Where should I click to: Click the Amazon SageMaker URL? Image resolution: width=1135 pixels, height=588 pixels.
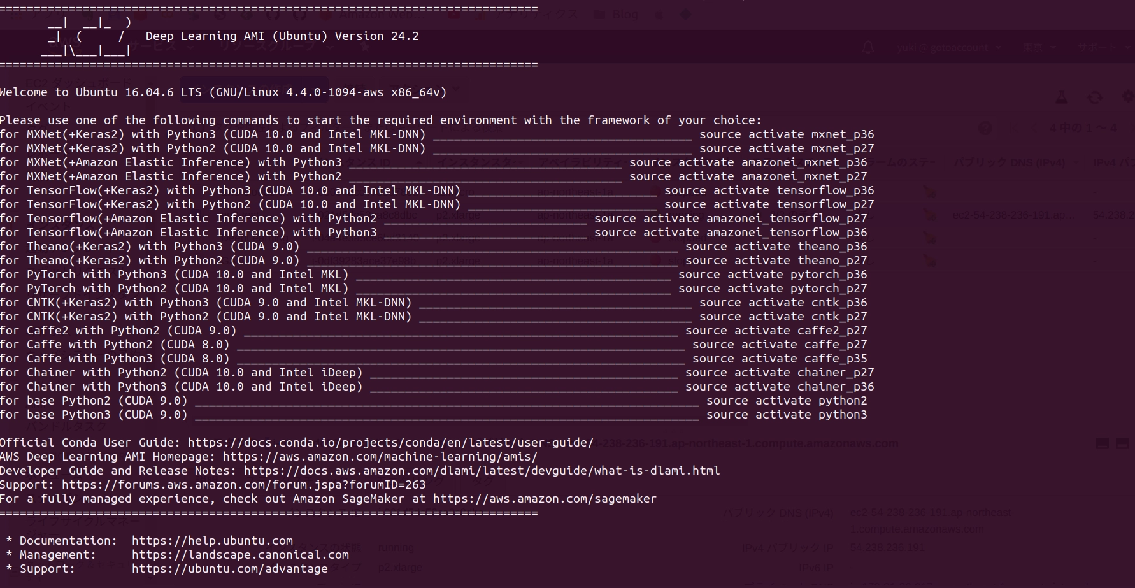(x=545, y=499)
